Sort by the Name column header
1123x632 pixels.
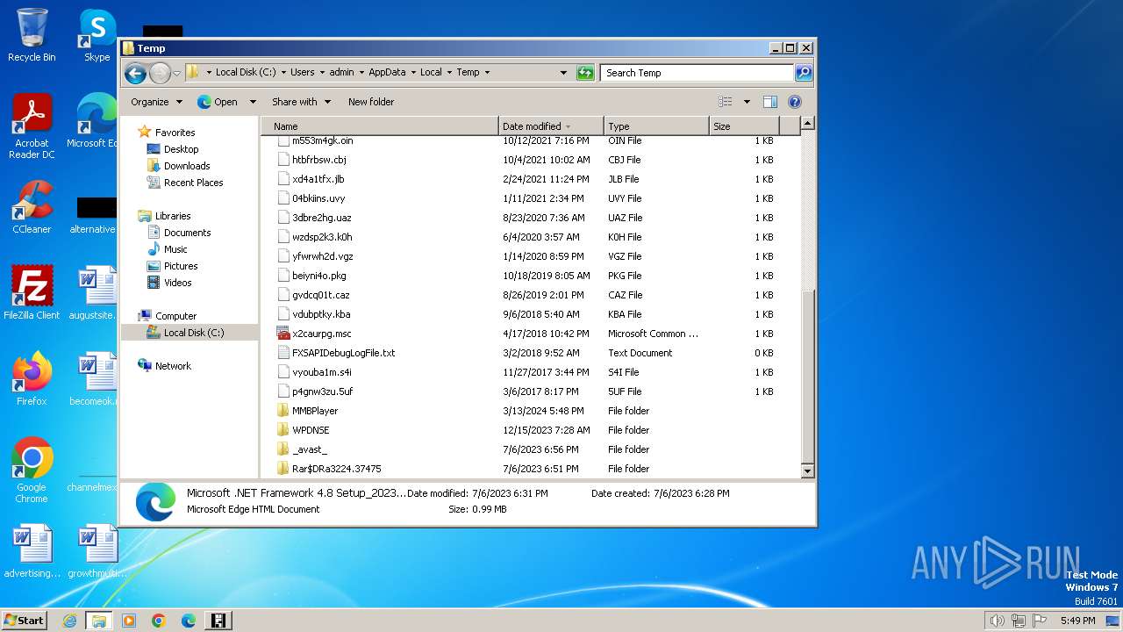pos(380,126)
